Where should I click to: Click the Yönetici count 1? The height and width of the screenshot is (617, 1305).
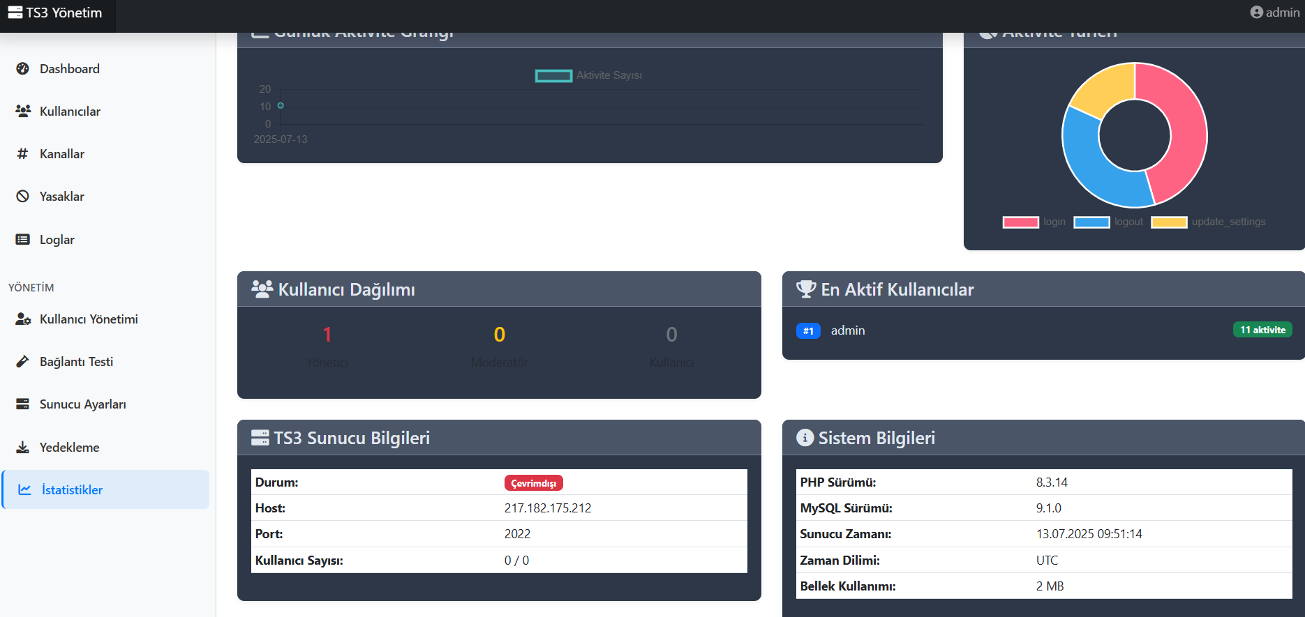coord(327,335)
